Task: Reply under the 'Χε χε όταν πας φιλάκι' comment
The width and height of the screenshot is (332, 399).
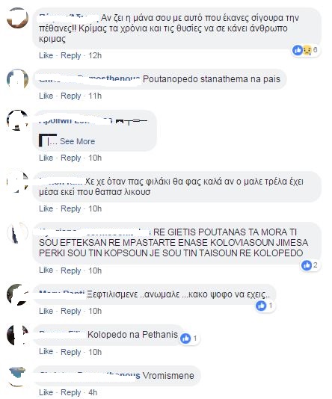Action: point(70,208)
